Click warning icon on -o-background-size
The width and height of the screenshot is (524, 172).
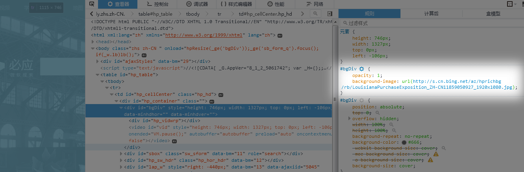click(430, 160)
